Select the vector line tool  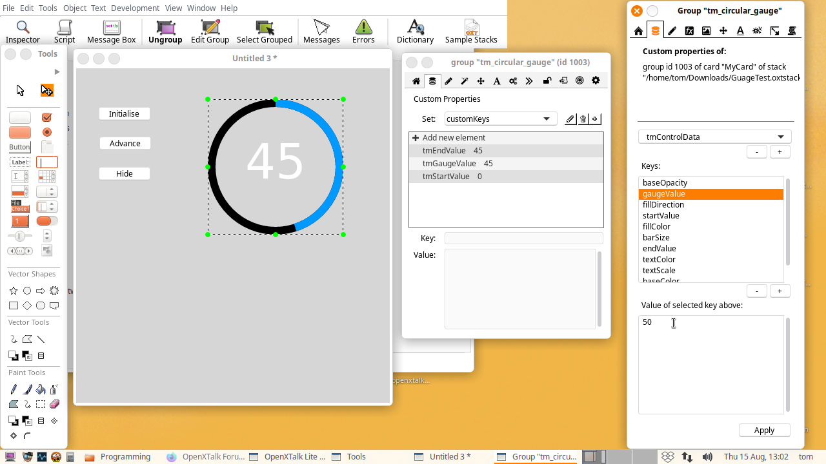click(41, 339)
